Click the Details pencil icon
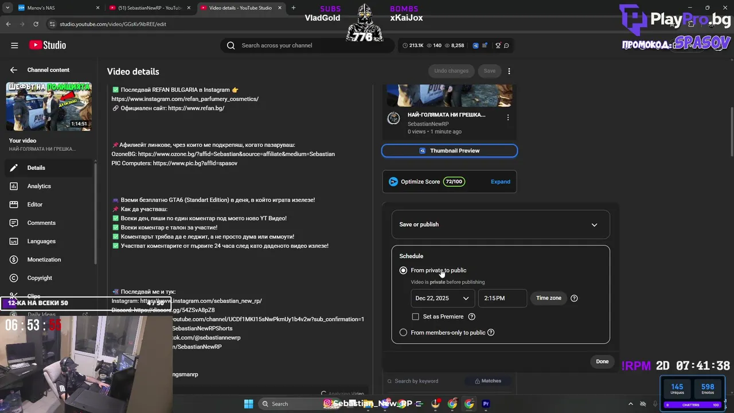The image size is (734, 413). pyautogui.click(x=14, y=167)
